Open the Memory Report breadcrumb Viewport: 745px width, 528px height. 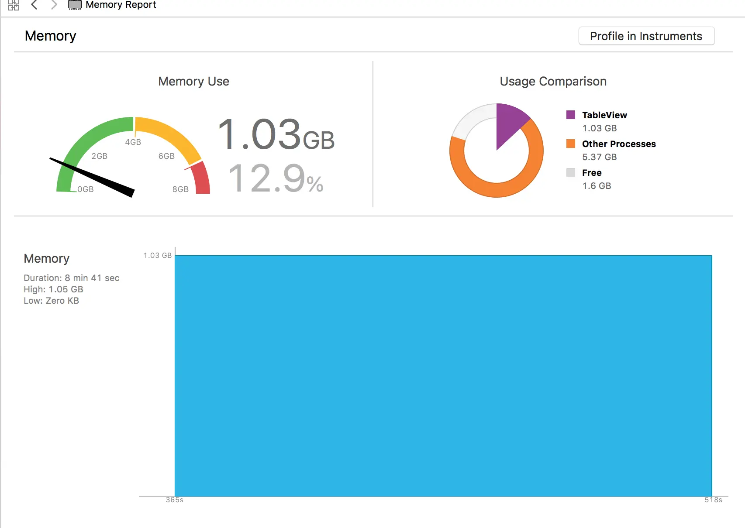tap(121, 5)
